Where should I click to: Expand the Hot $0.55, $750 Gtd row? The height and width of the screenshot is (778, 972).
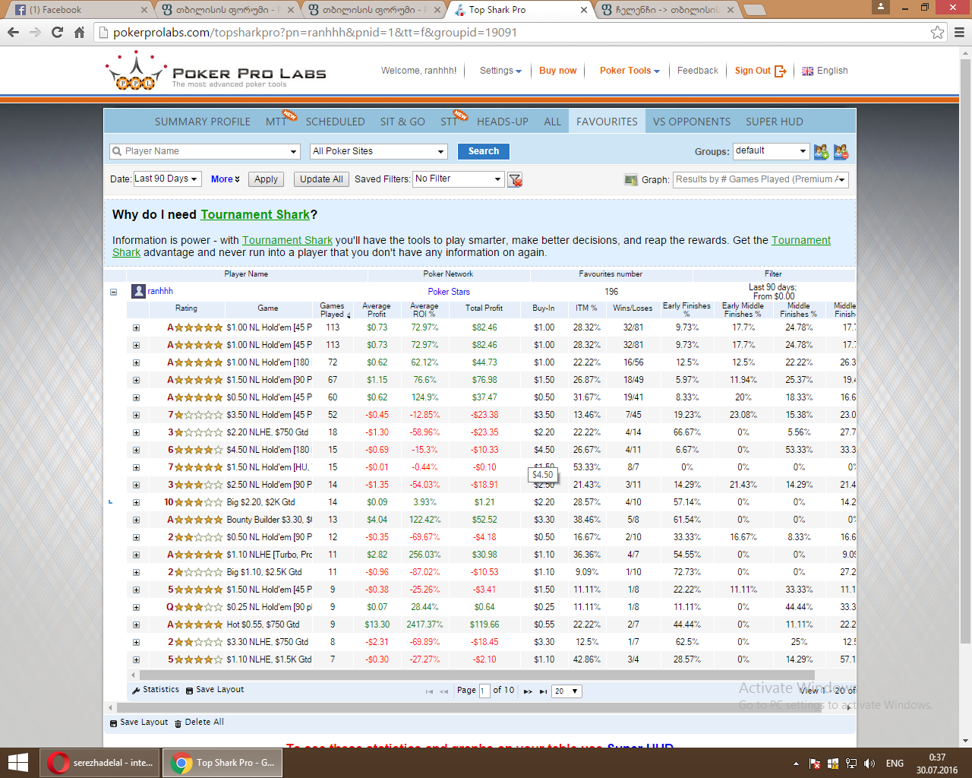(136, 625)
